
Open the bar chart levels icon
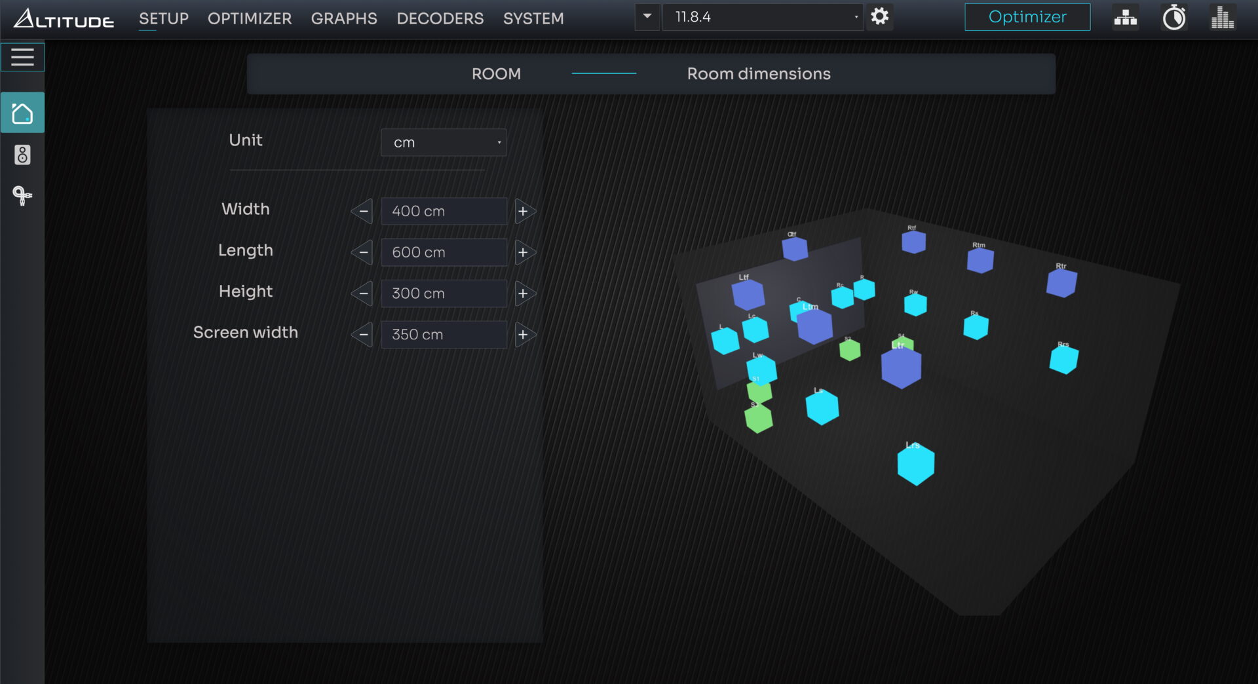click(x=1222, y=18)
